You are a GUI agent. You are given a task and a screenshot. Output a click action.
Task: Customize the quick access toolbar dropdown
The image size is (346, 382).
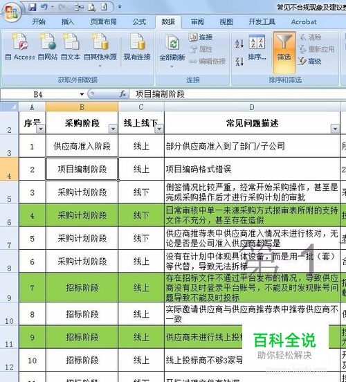coord(120,7)
